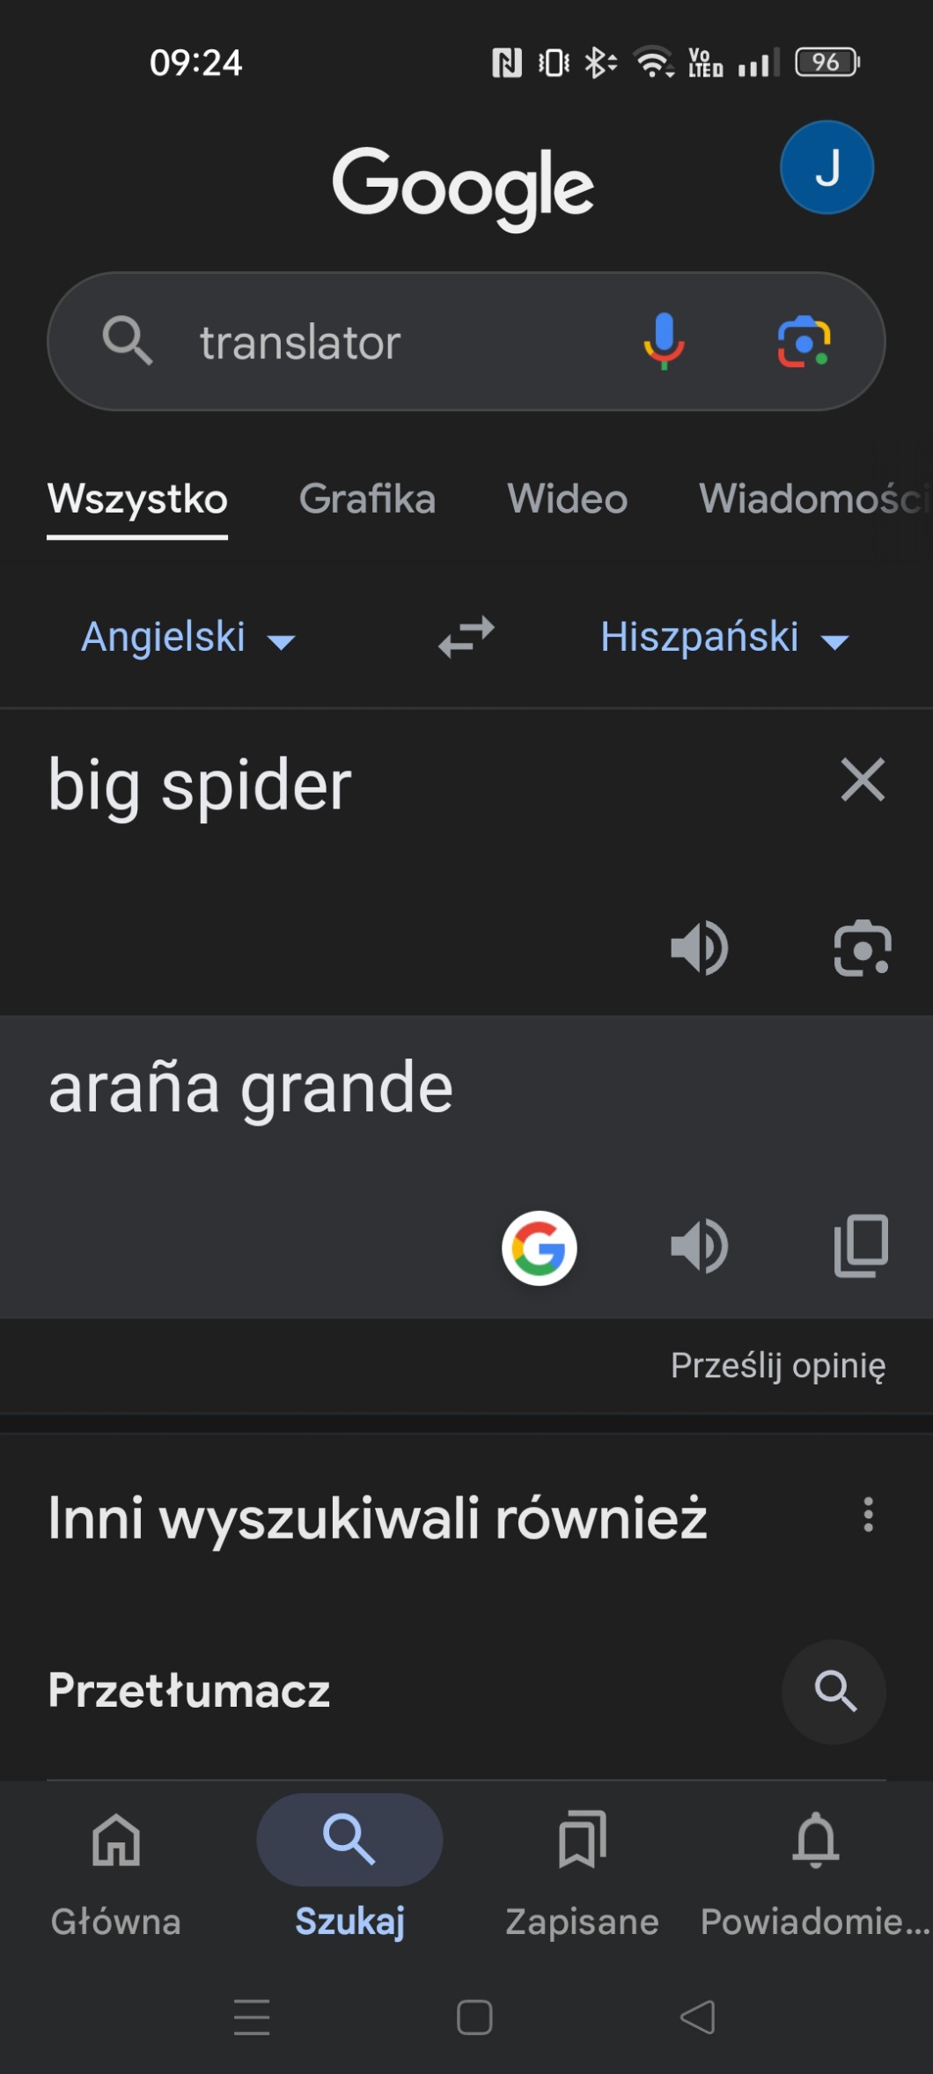The height and width of the screenshot is (2074, 933).
Task: Search the suggested "Przetłumacz" query
Action: [834, 1691]
